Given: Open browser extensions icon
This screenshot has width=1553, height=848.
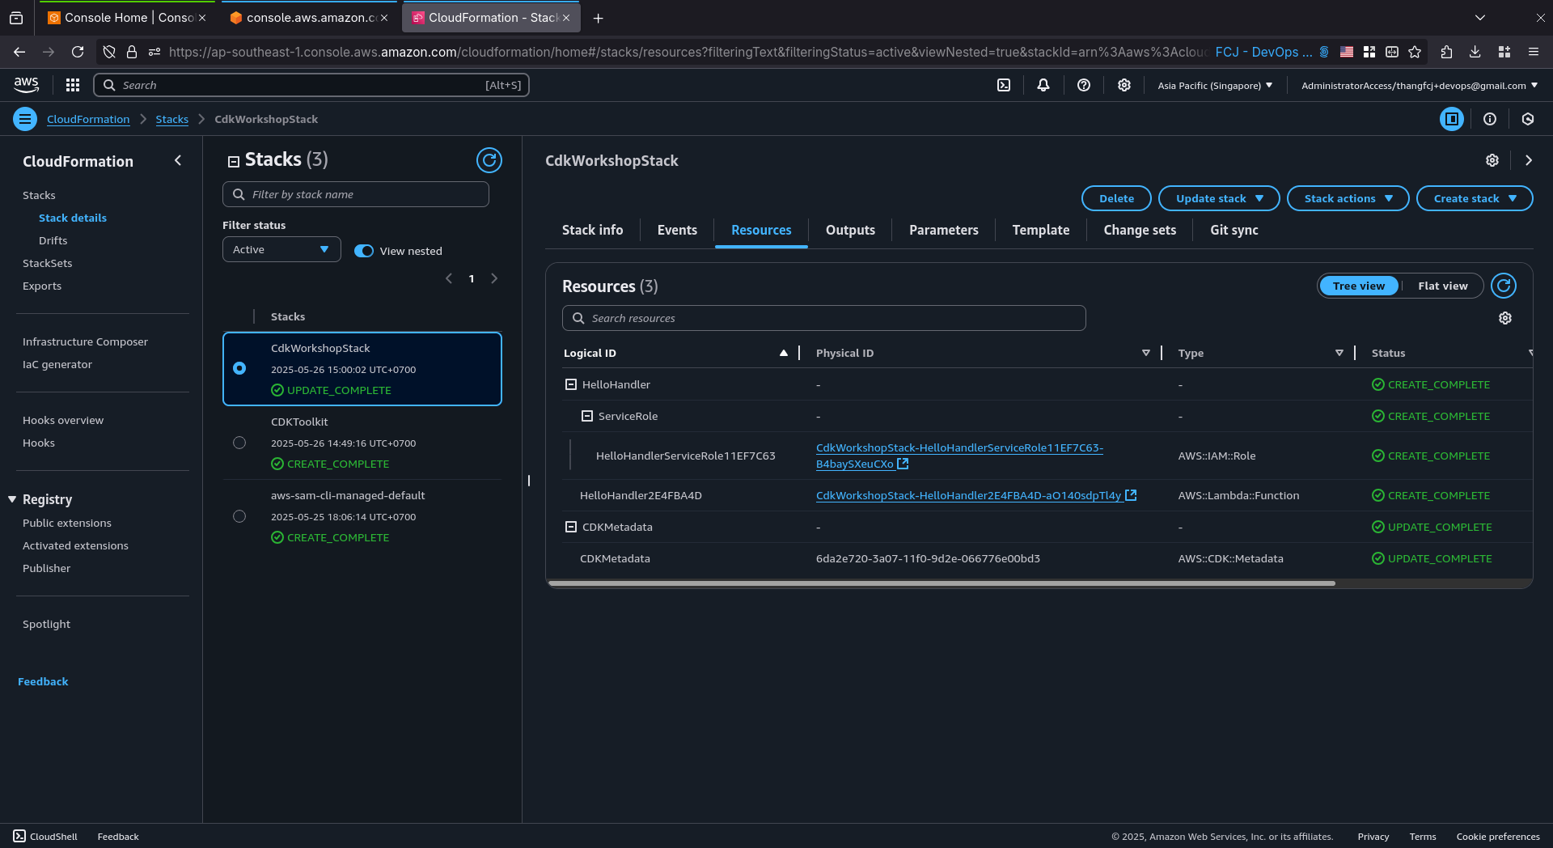Looking at the screenshot, I should coord(1447,52).
